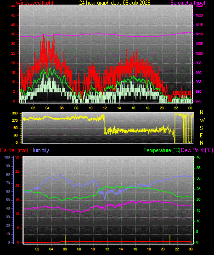214x255 pixels.
Task: Click the Temperature (°C) legend label
Action: tap(162, 150)
